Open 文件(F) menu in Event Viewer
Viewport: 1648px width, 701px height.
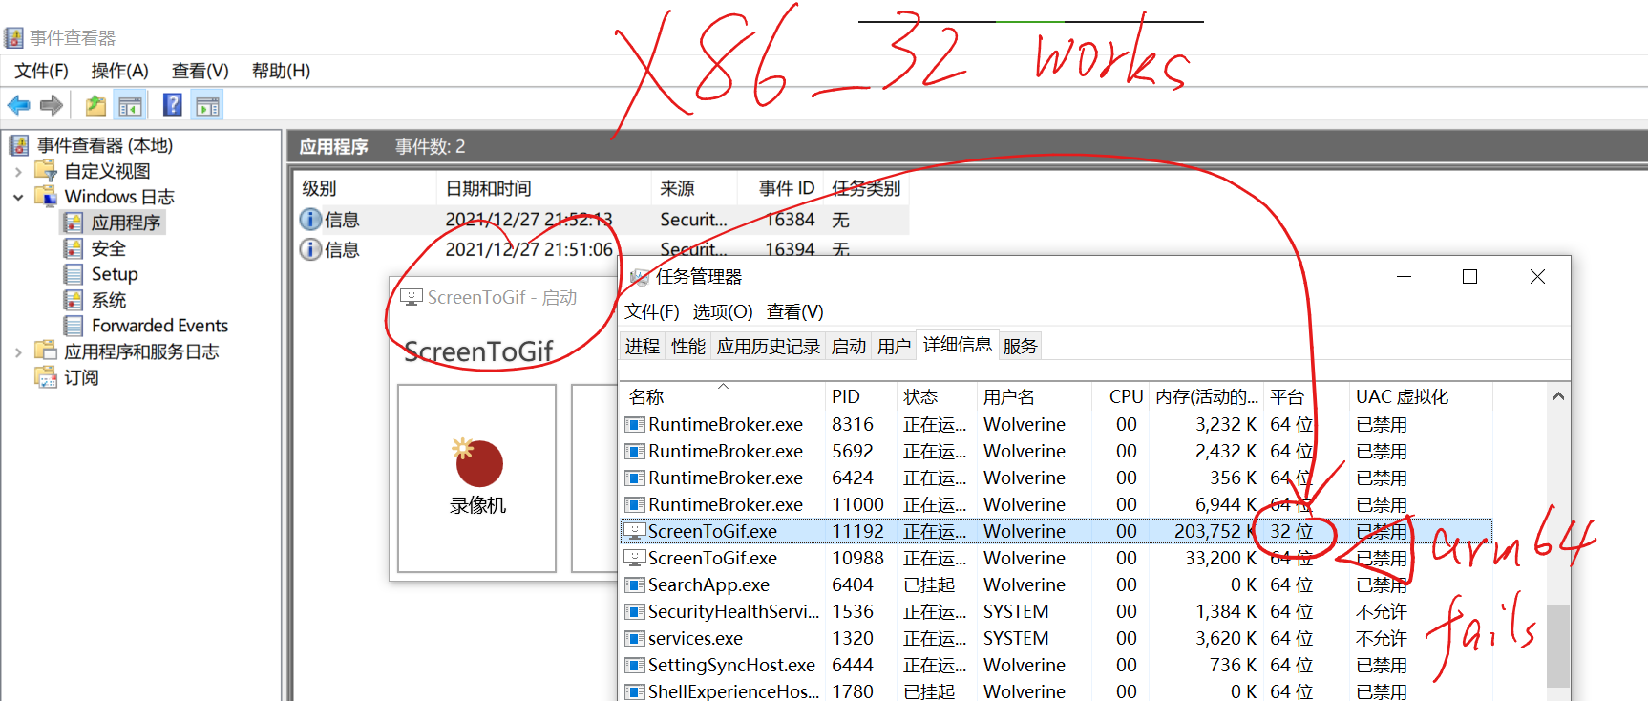tap(41, 71)
